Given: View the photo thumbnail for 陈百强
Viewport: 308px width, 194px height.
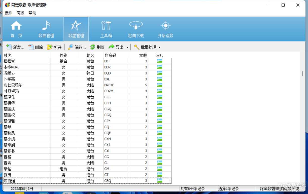Looking at the screenshot, I should point(160,181).
